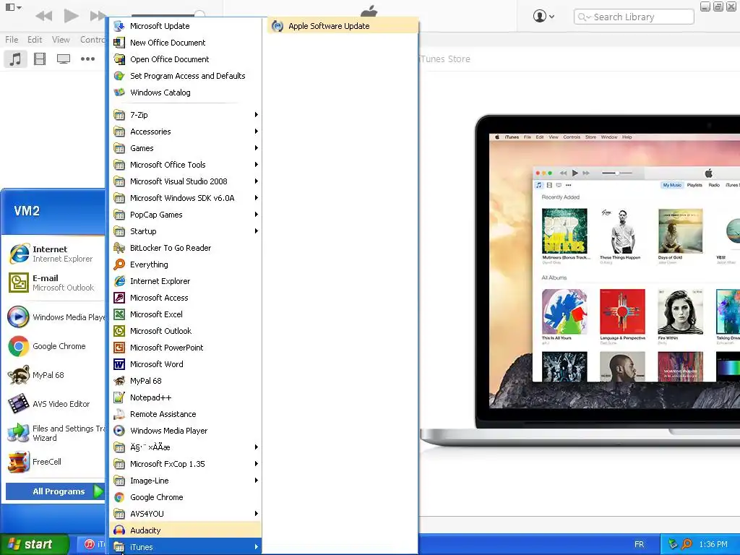Expand the 7-Zip program folder
Viewport: 740px width, 555px height.
(185, 115)
